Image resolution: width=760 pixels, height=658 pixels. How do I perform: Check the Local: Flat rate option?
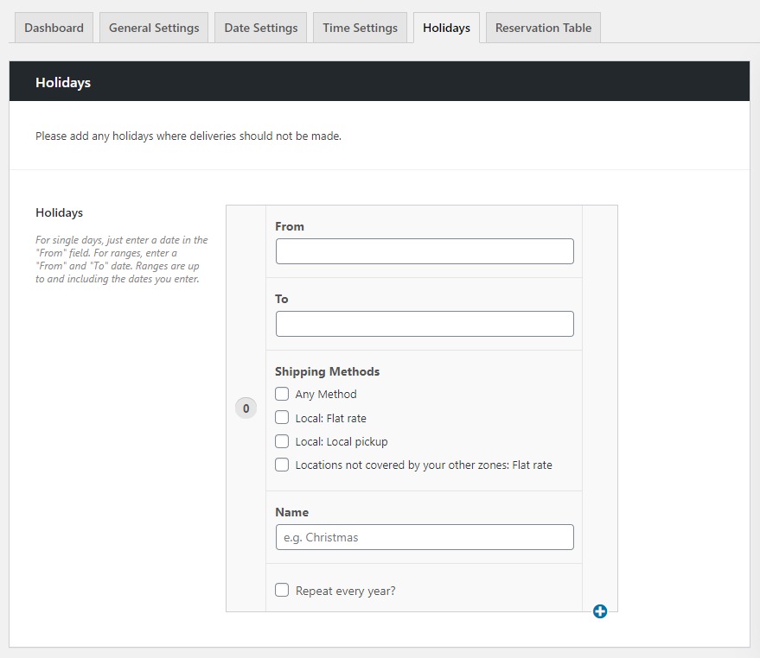[x=282, y=418]
